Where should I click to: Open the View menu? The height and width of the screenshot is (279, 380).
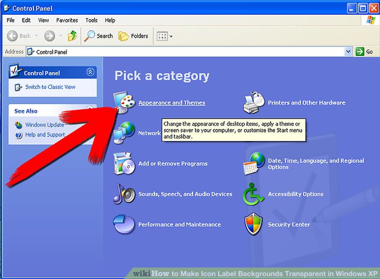(x=43, y=20)
